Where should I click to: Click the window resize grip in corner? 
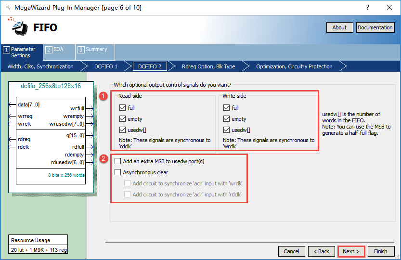[398, 257]
